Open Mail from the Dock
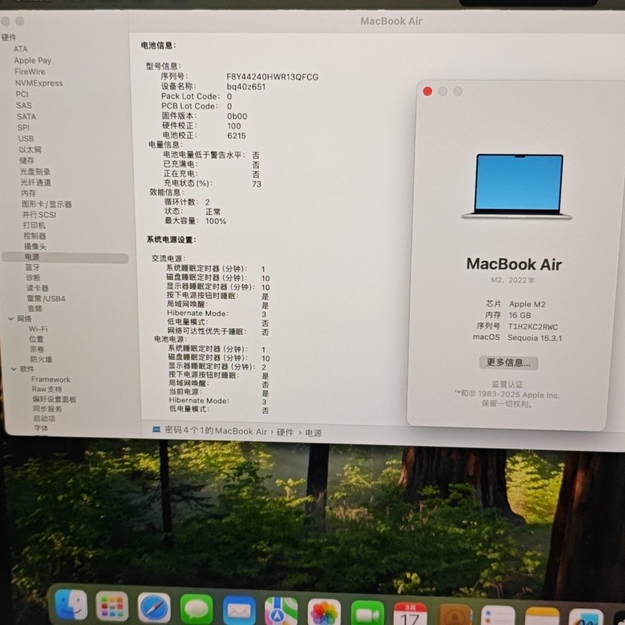The image size is (625, 625). [239, 610]
